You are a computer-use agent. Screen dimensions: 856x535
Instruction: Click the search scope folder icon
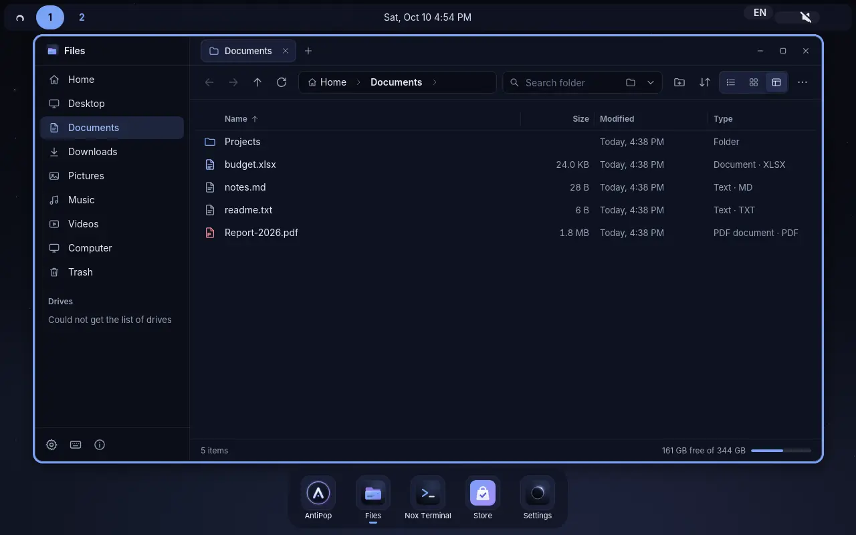[x=631, y=82]
